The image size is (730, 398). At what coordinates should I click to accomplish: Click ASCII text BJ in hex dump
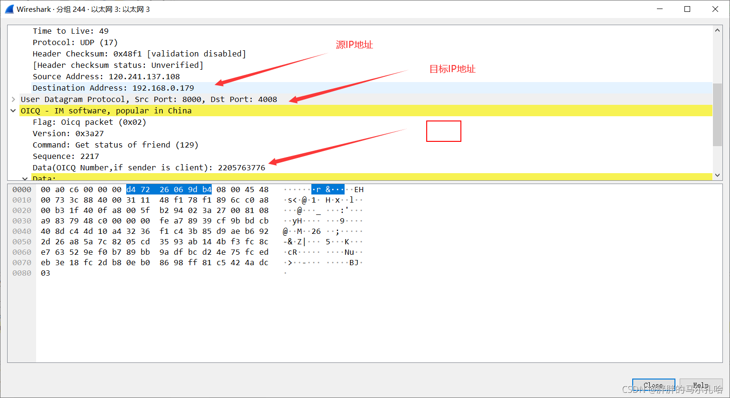(x=354, y=262)
